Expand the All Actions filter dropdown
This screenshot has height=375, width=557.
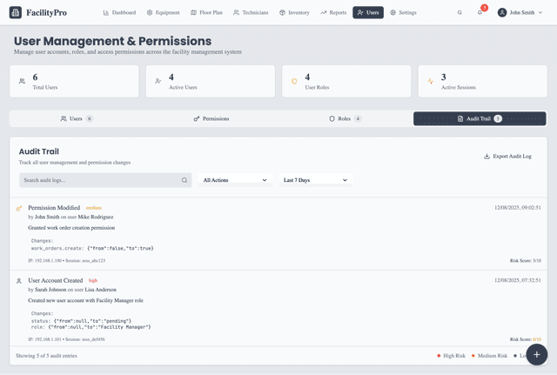point(235,180)
